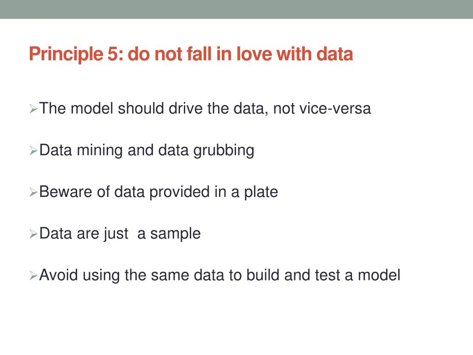Click the arrow bullet before "Data mining"
The height and width of the screenshot is (355, 473).
(x=33, y=150)
